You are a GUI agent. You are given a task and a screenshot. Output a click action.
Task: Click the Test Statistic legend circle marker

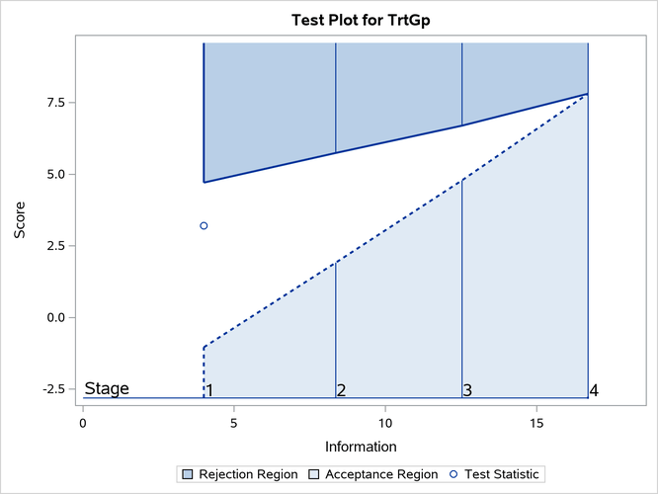[453, 474]
